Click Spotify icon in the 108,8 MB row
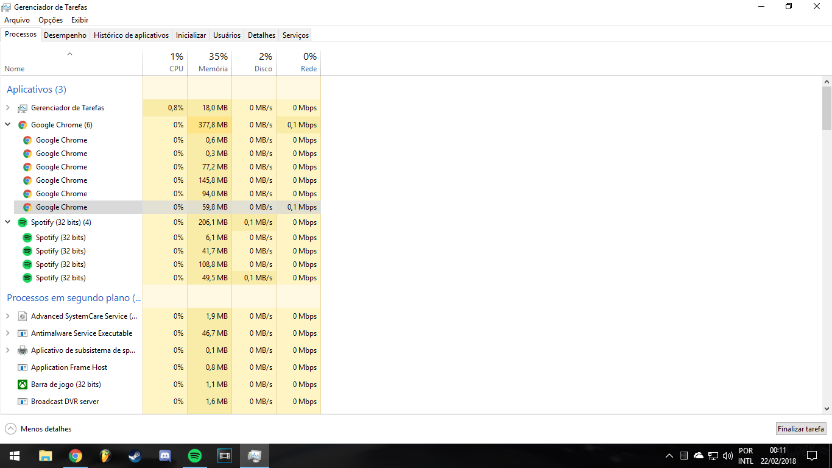The width and height of the screenshot is (832, 468). click(x=27, y=264)
